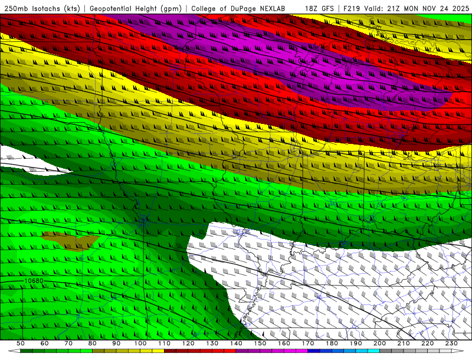Click the 190 value on the color scale

pos(356,343)
